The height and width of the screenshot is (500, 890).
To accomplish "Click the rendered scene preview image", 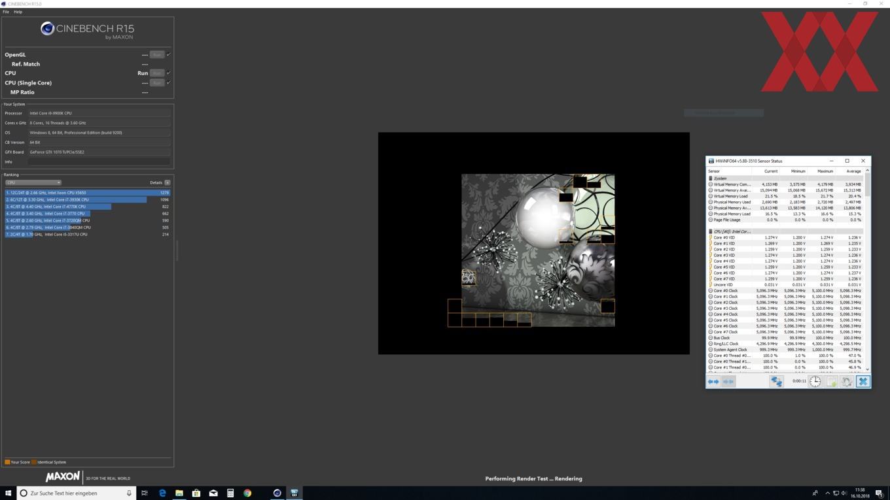I will (538, 250).
